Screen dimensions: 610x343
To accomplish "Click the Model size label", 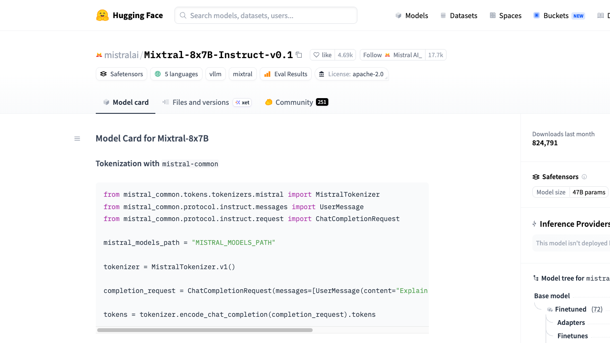I will [x=551, y=192].
